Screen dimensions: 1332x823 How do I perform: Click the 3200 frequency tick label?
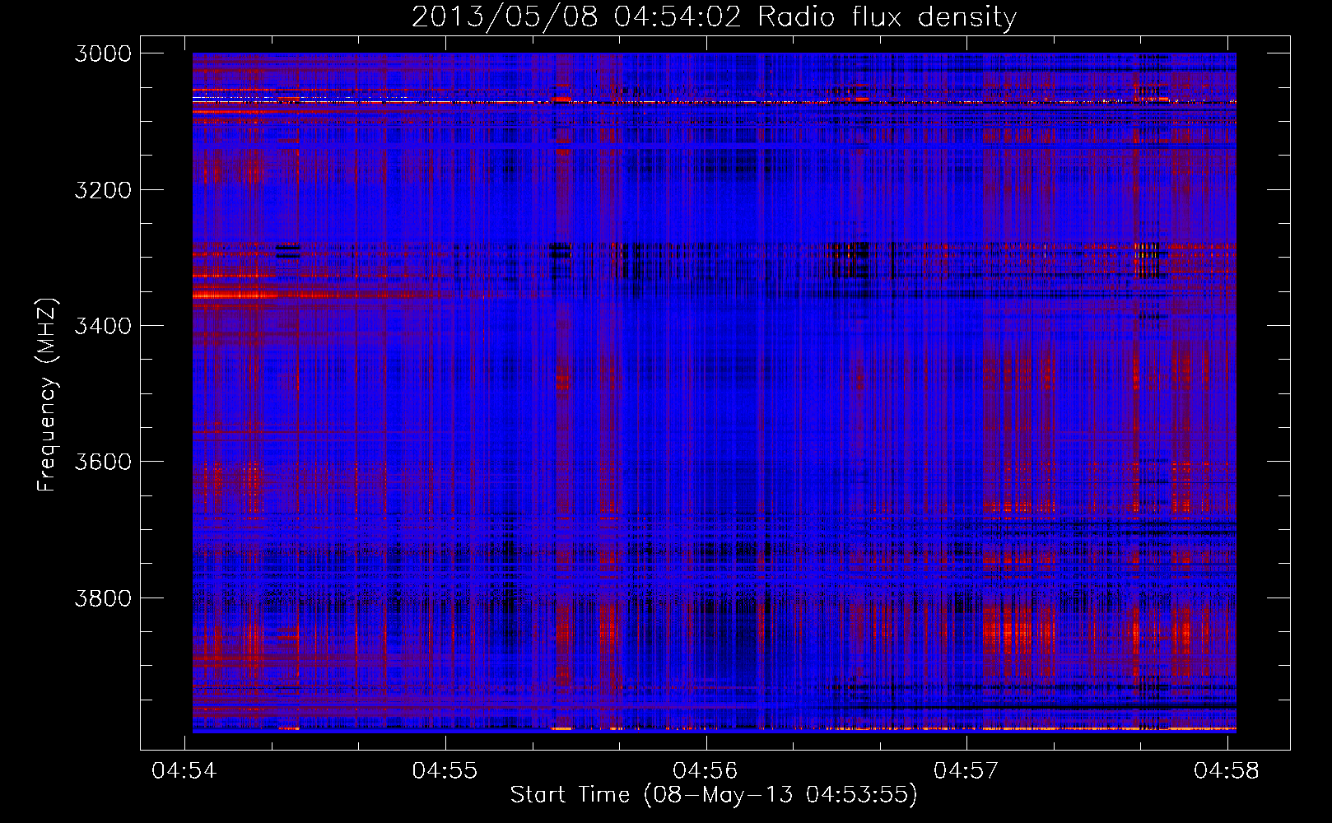tap(103, 190)
